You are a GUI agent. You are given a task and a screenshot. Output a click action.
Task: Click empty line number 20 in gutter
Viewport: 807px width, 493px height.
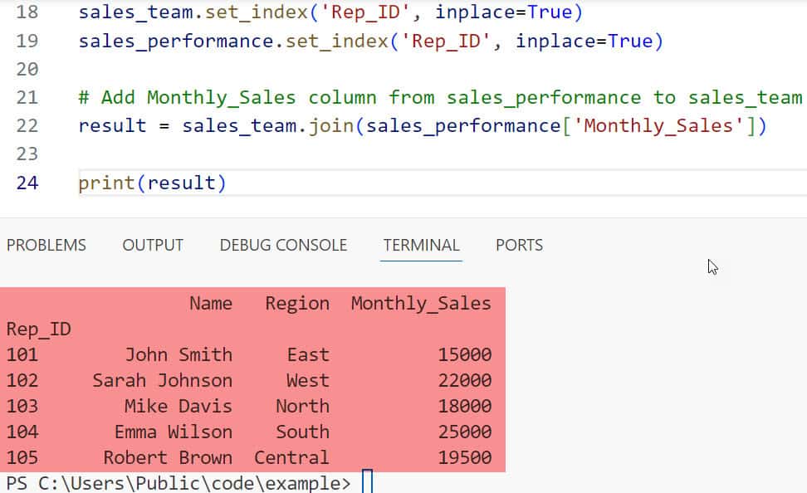tap(27, 69)
